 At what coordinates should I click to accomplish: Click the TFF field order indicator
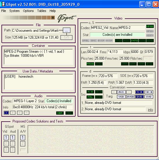pos(125,64)
